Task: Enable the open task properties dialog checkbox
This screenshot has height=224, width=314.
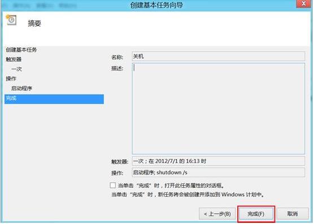Action: tap(113, 185)
